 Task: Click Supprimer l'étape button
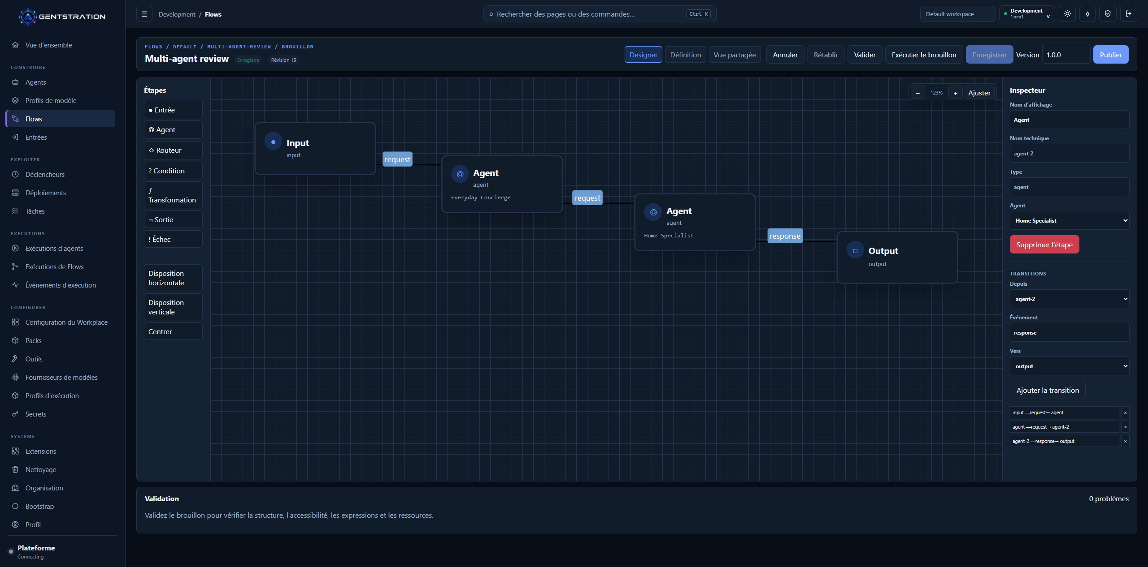coord(1044,245)
